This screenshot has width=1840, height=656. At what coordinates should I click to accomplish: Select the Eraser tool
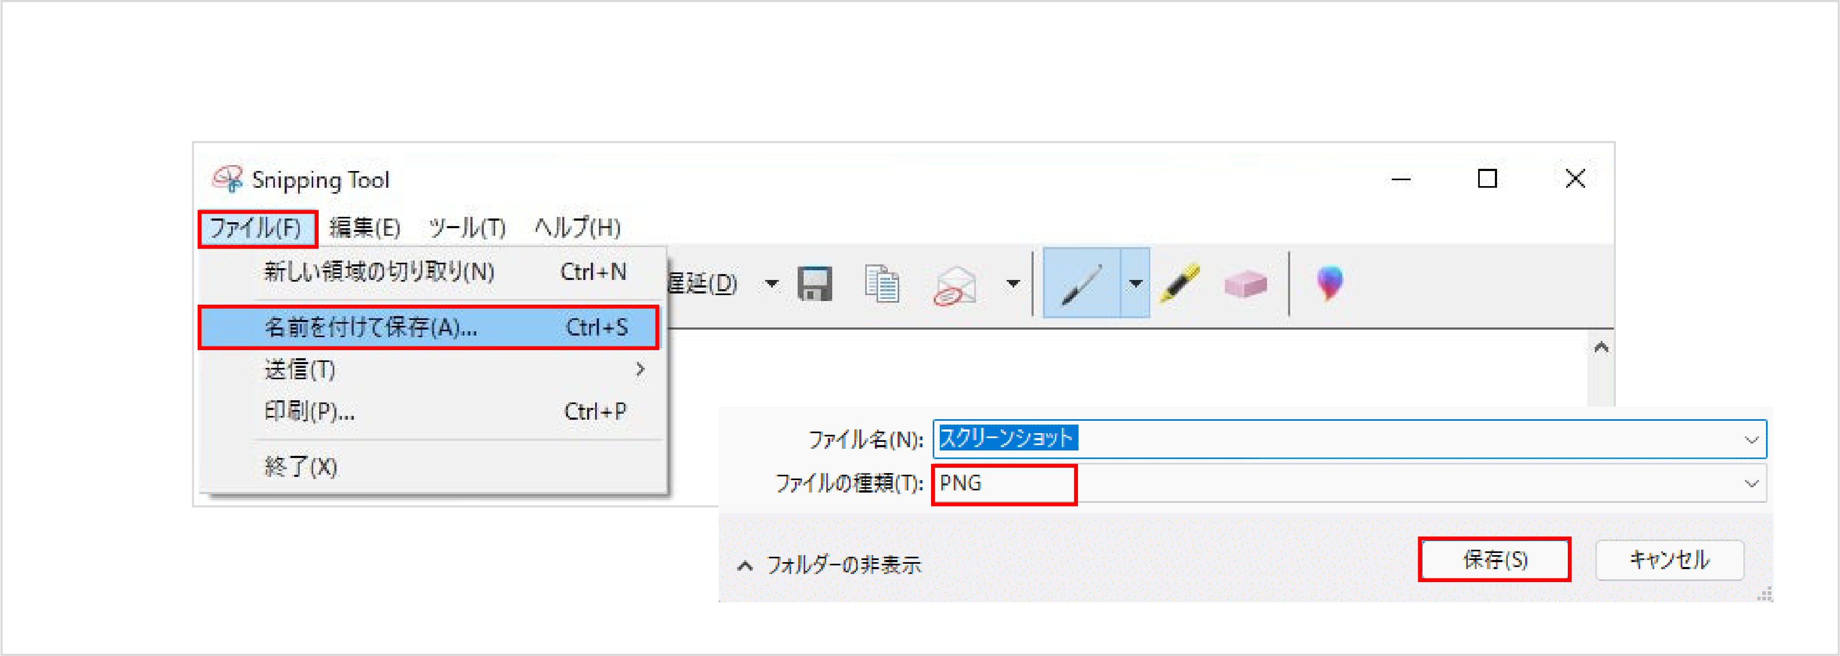click(x=1245, y=284)
